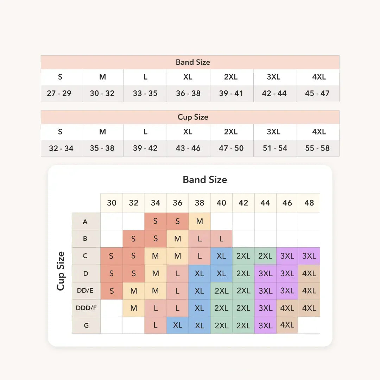Select band size 30 column header
The width and height of the screenshot is (380, 380).
click(112, 203)
